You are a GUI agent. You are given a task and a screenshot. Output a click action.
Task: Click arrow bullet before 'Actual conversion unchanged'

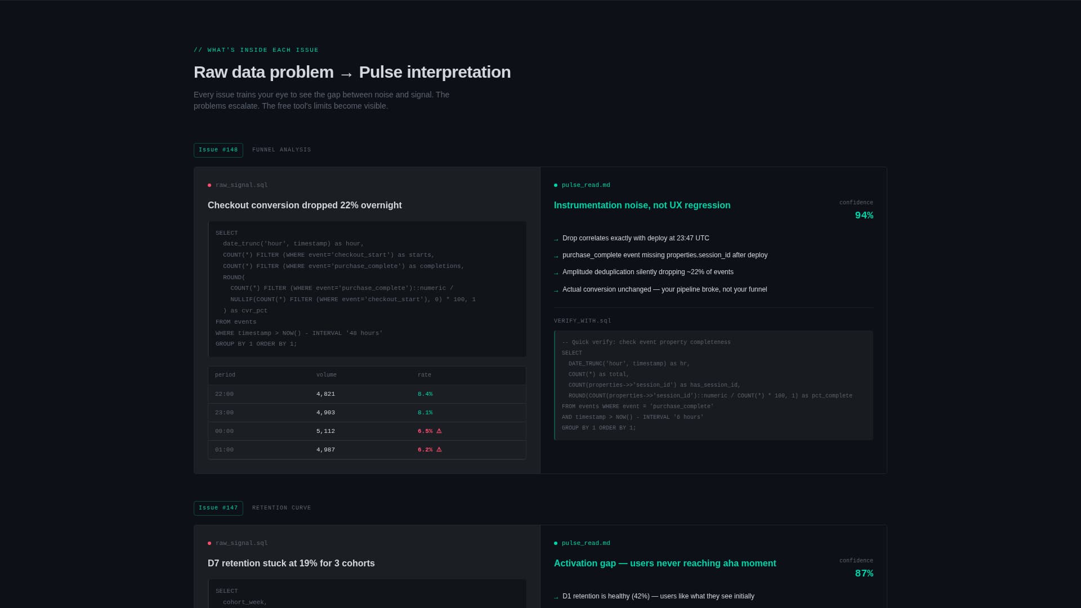(556, 290)
